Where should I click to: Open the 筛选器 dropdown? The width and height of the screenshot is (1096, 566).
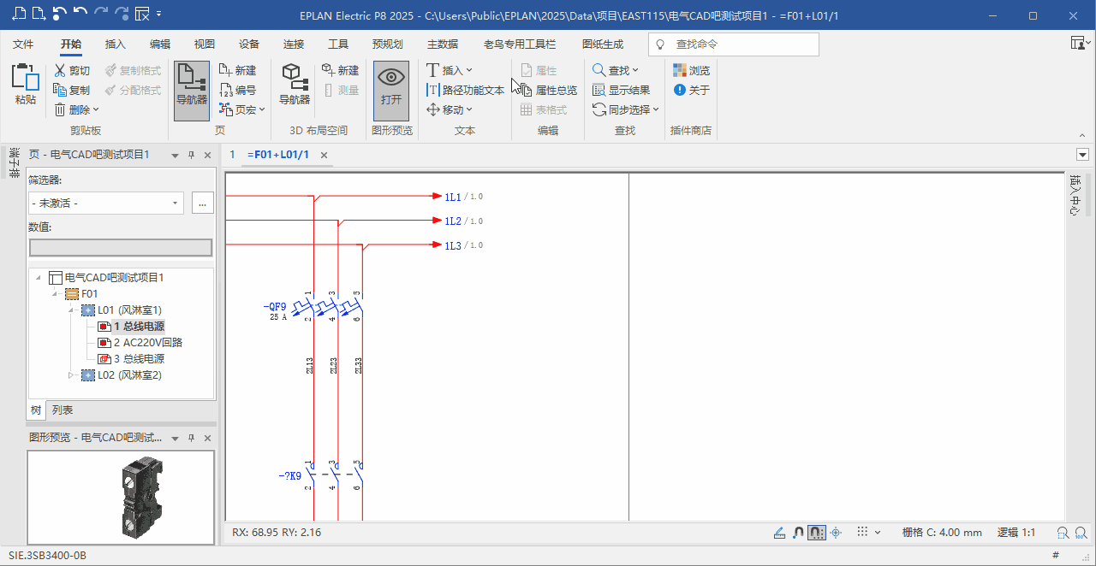pos(176,203)
